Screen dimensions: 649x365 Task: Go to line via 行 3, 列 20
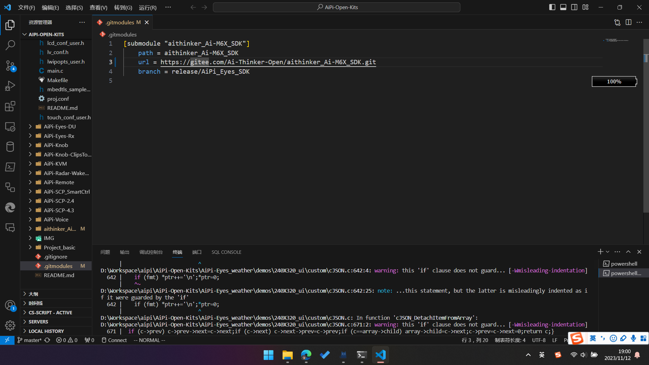click(475, 340)
